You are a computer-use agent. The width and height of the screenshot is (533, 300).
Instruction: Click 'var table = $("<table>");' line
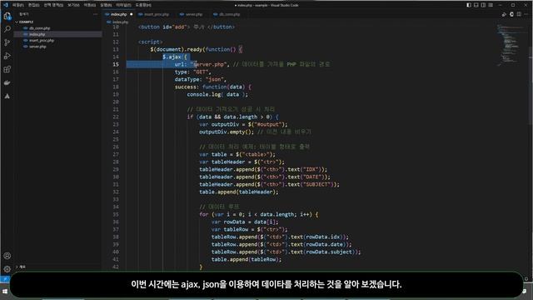[237, 154]
